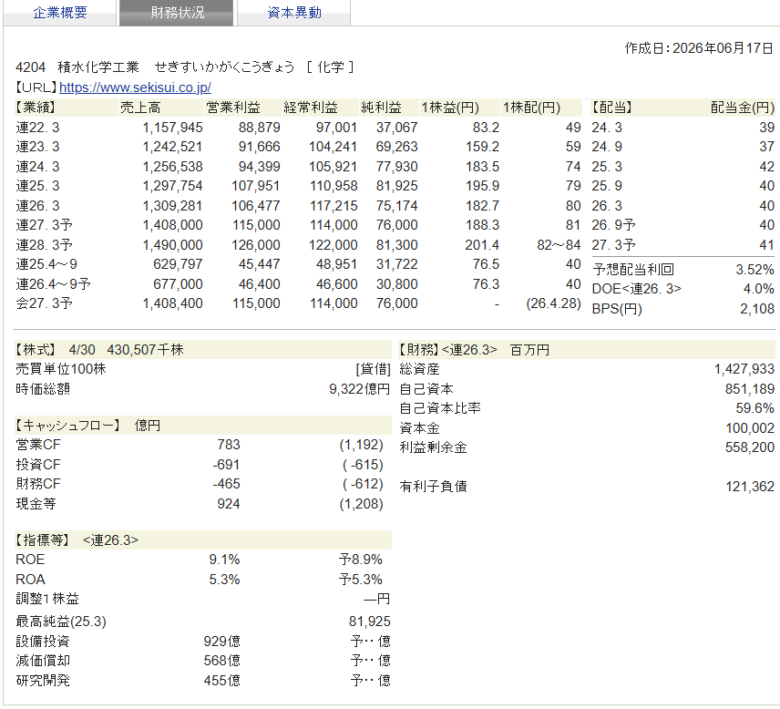Click the 最高純益(25.3) label
Image resolution: width=780 pixels, height=709 pixels.
click(x=61, y=622)
